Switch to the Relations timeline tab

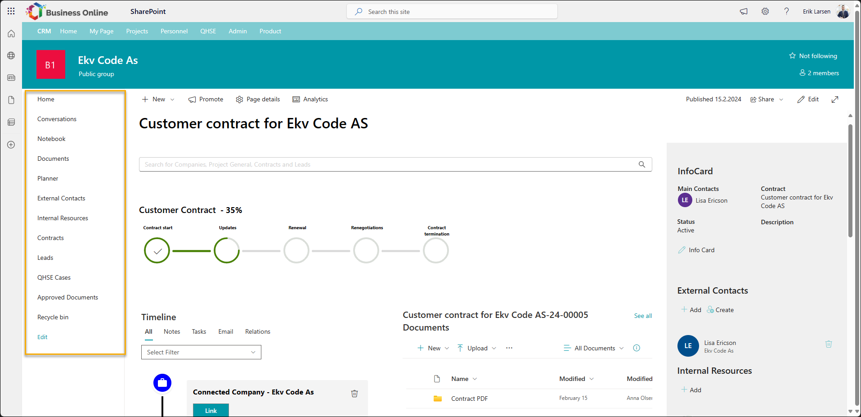coord(258,331)
